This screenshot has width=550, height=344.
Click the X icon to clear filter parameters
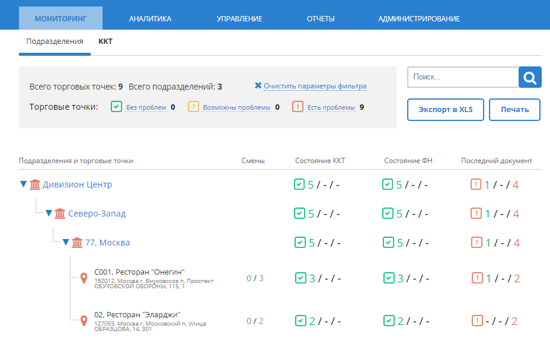(258, 85)
